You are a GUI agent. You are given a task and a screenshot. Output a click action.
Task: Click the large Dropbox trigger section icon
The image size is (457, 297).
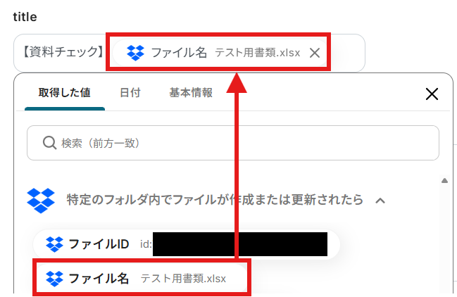(x=41, y=201)
